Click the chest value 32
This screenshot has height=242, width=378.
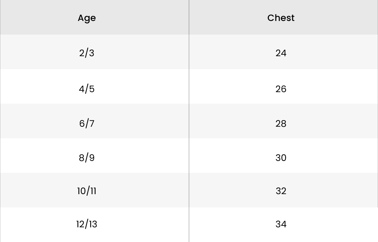(281, 191)
